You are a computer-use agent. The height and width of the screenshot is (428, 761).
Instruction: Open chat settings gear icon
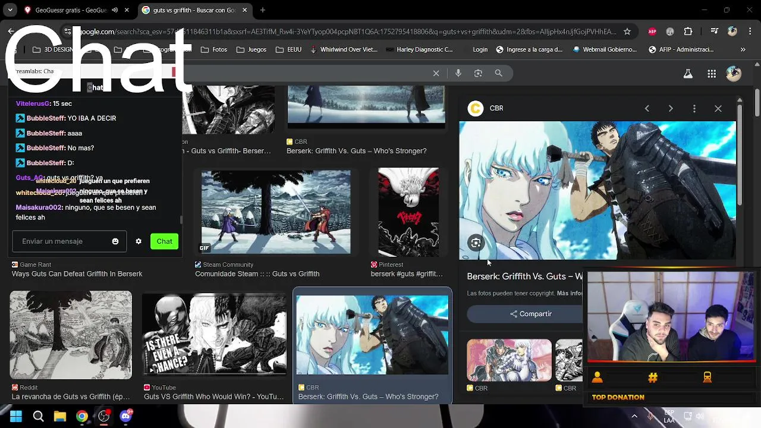[x=139, y=241]
